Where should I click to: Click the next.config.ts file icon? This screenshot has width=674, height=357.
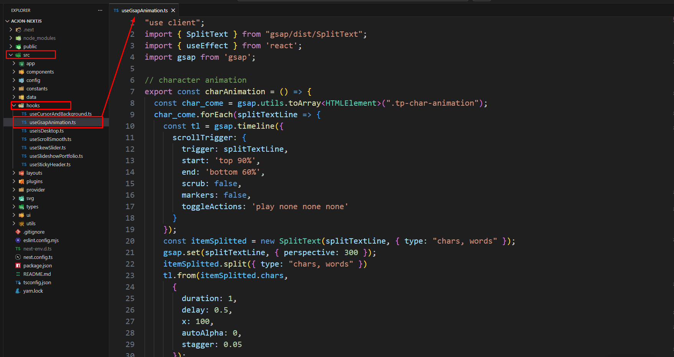[x=18, y=257]
